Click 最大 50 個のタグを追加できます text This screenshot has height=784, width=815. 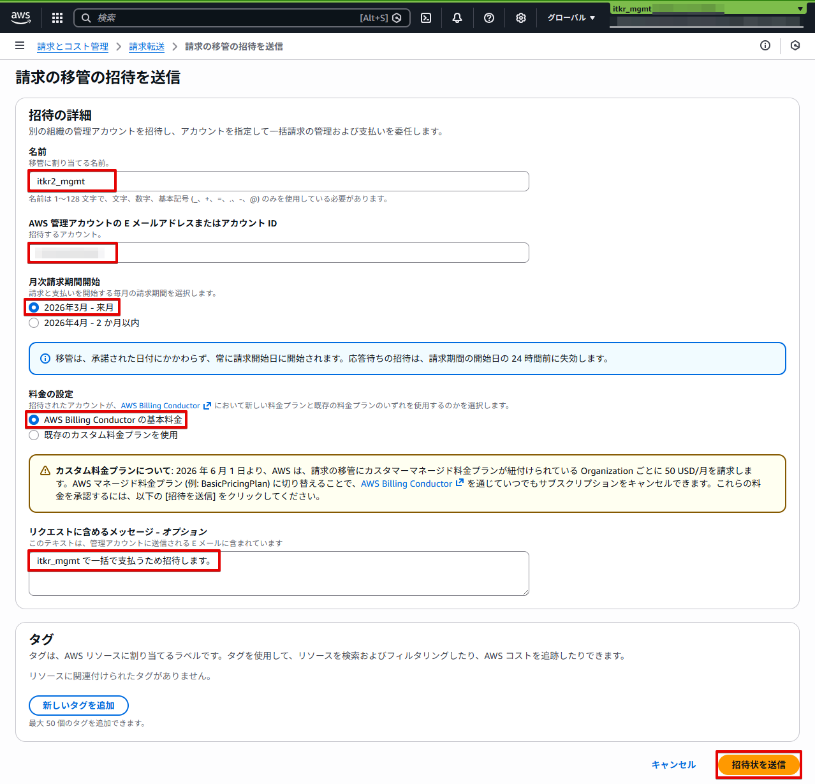(x=88, y=723)
